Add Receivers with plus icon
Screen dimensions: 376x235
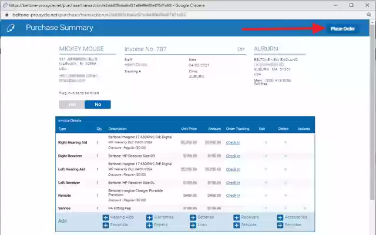point(237,217)
